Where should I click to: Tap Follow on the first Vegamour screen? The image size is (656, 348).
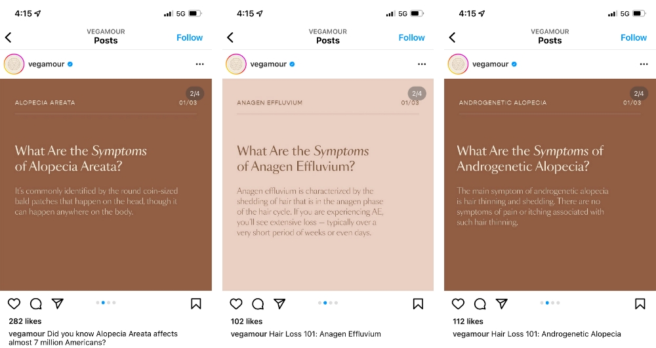pos(190,37)
